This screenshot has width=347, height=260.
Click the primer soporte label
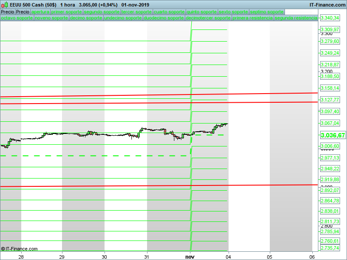pos(67,12)
